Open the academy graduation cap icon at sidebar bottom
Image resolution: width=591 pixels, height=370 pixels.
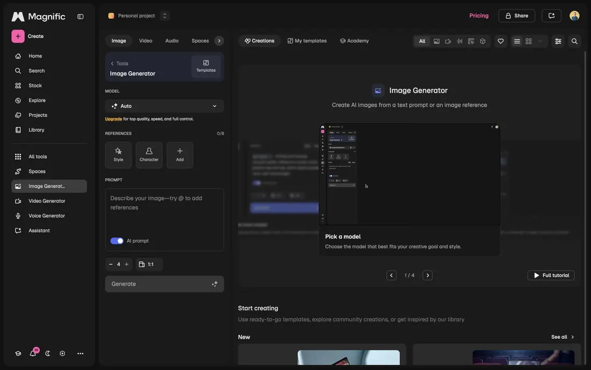point(18,353)
